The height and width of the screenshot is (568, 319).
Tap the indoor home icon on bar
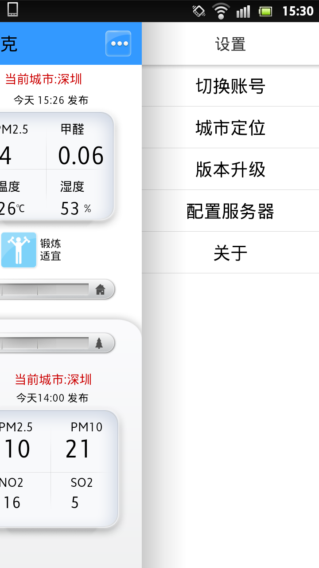click(x=101, y=290)
